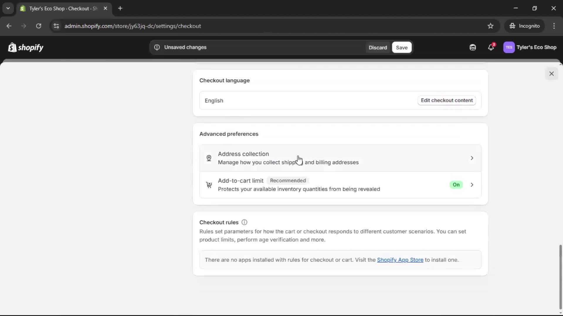Bookmark this page with the star icon
The image size is (563, 316).
pyautogui.click(x=491, y=26)
